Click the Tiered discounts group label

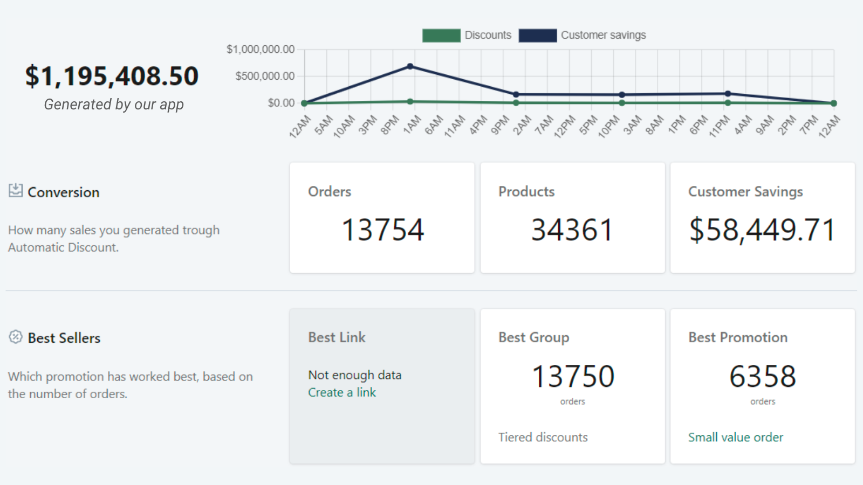(x=543, y=438)
